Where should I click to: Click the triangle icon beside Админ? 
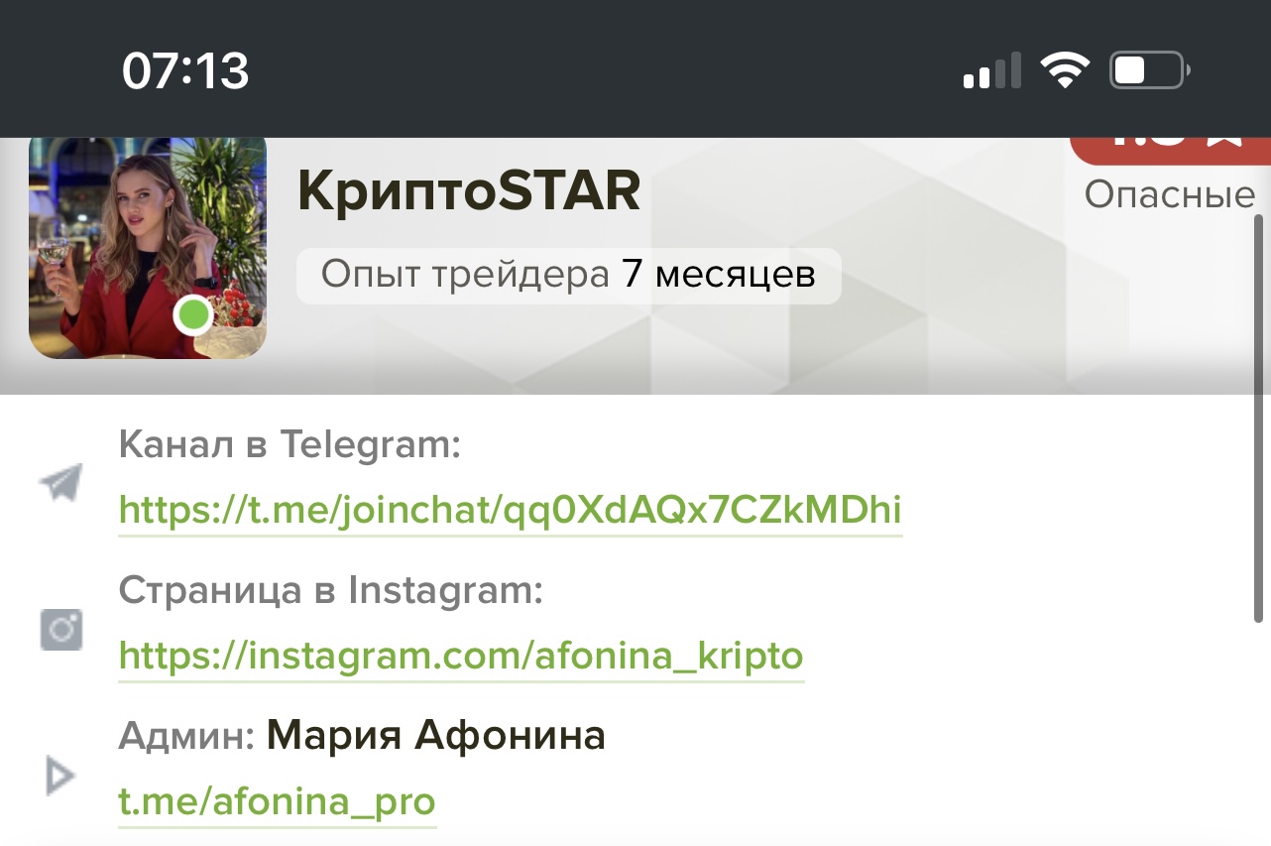[x=60, y=776]
